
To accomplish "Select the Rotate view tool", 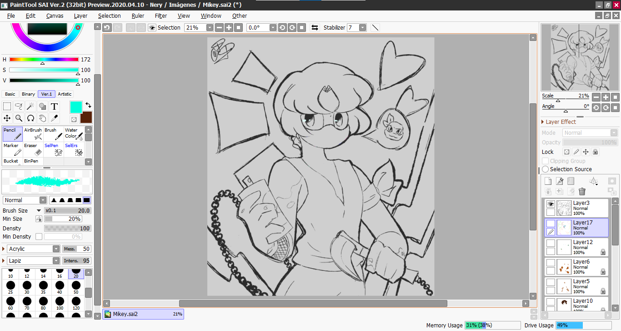I will point(31,118).
